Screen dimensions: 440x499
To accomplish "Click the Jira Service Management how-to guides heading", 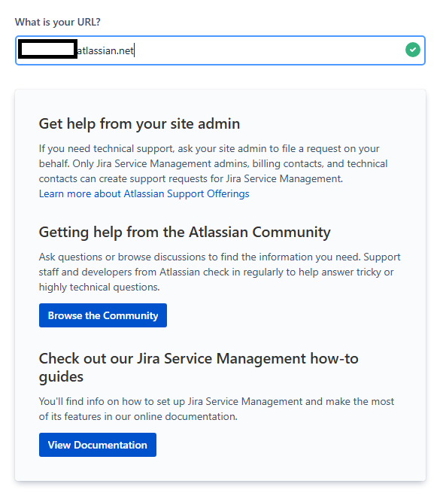I will point(199,367).
